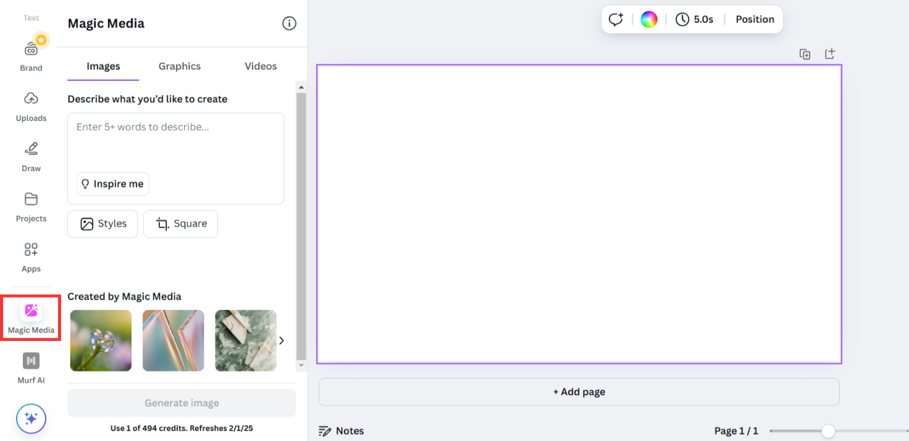Show more Magic Media creations via right chevron

(282, 340)
